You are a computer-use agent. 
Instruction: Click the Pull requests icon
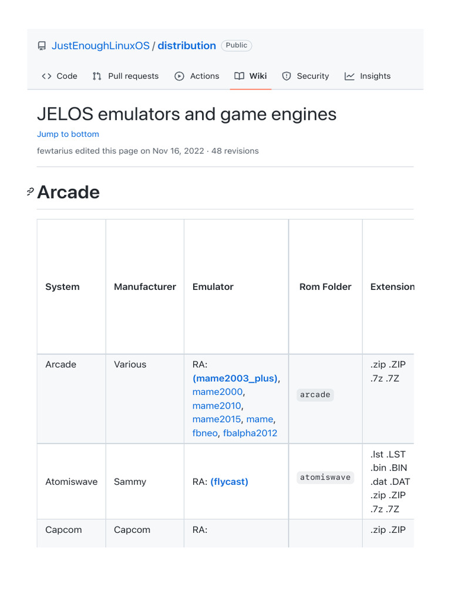click(97, 76)
